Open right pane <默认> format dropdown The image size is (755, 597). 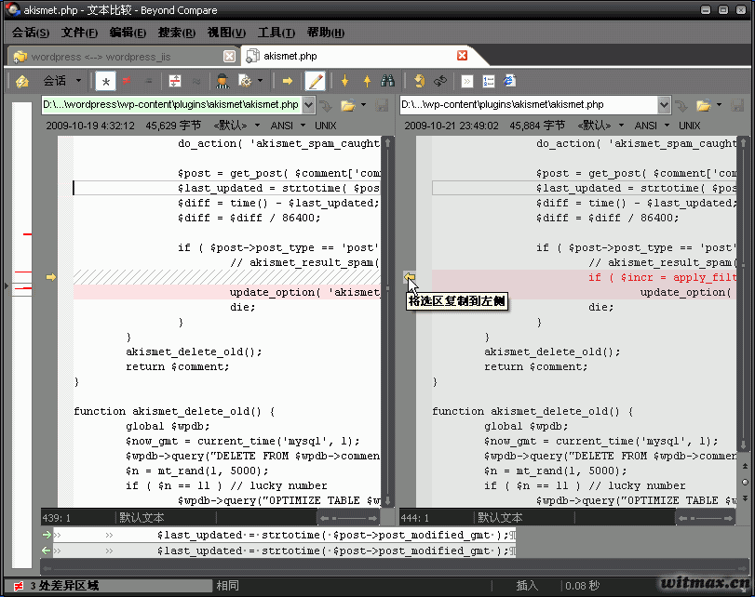click(x=600, y=126)
